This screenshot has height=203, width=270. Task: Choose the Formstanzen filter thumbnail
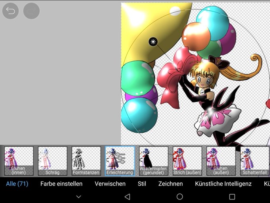coord(86,161)
